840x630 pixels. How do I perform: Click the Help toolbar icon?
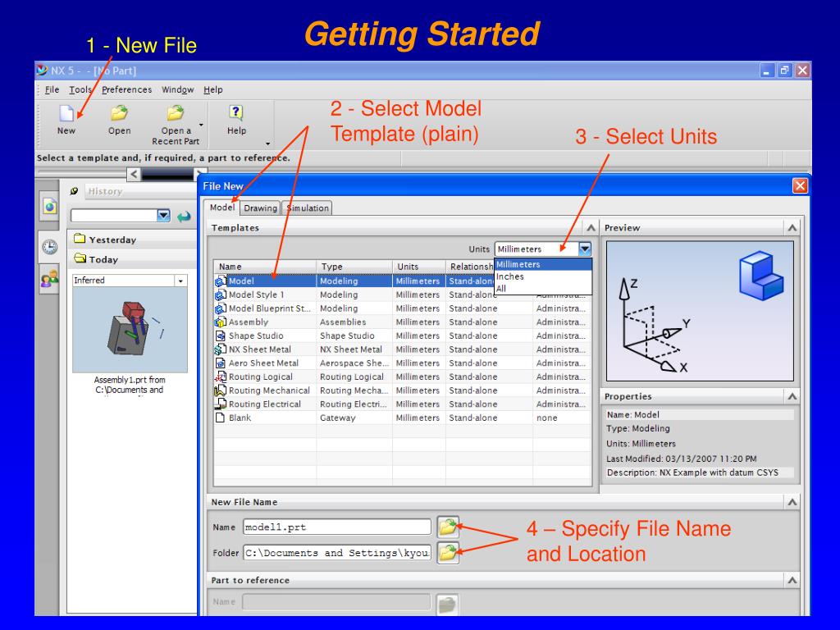click(236, 112)
